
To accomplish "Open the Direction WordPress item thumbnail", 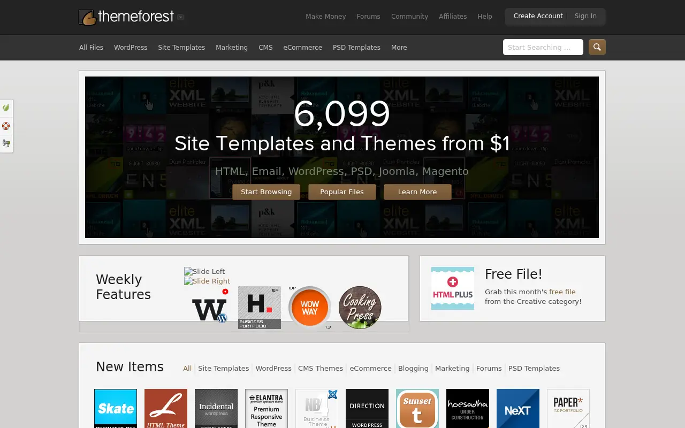I will pyautogui.click(x=367, y=408).
